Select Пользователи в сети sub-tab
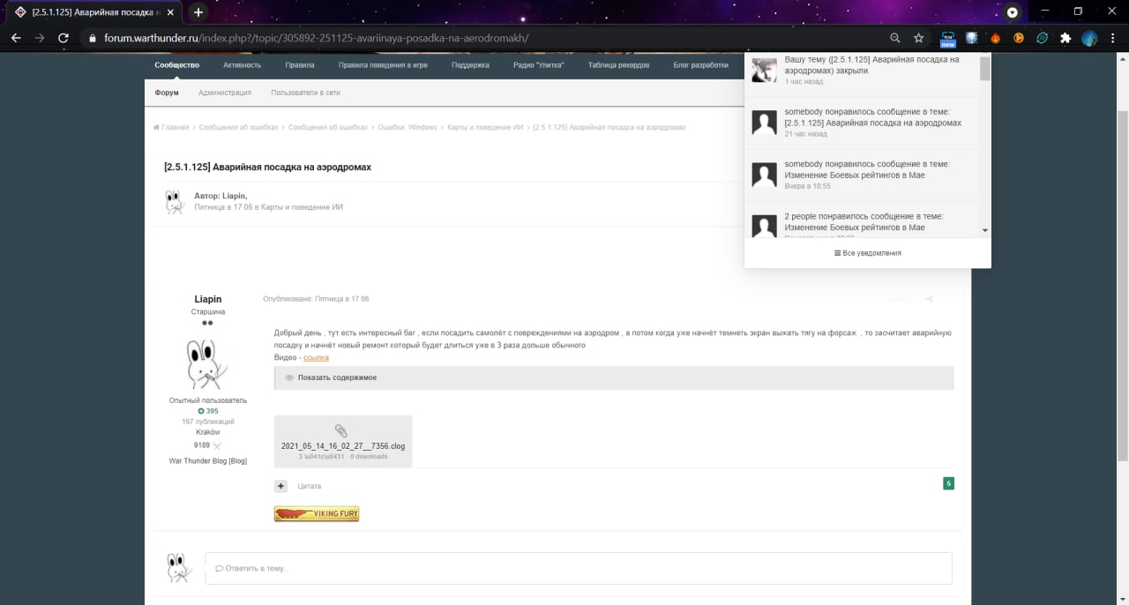1129x605 pixels. click(305, 93)
